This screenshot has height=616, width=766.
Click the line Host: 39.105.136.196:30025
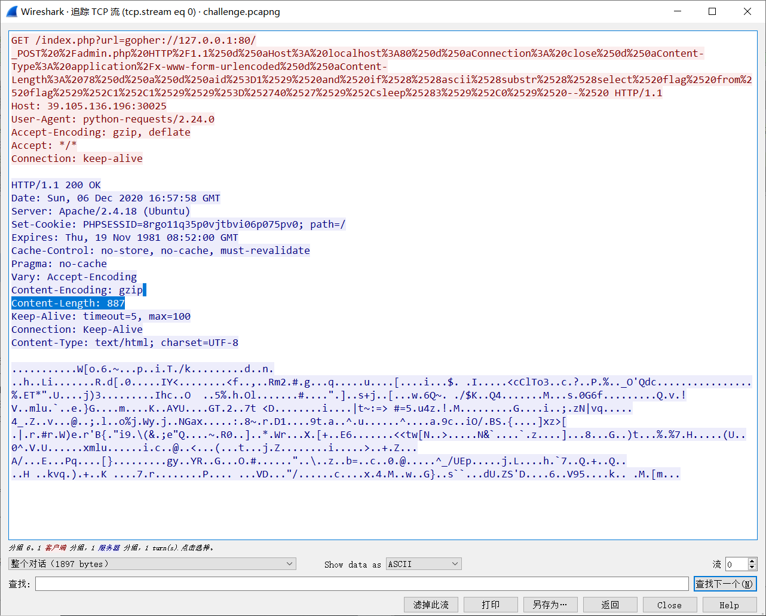(x=89, y=106)
